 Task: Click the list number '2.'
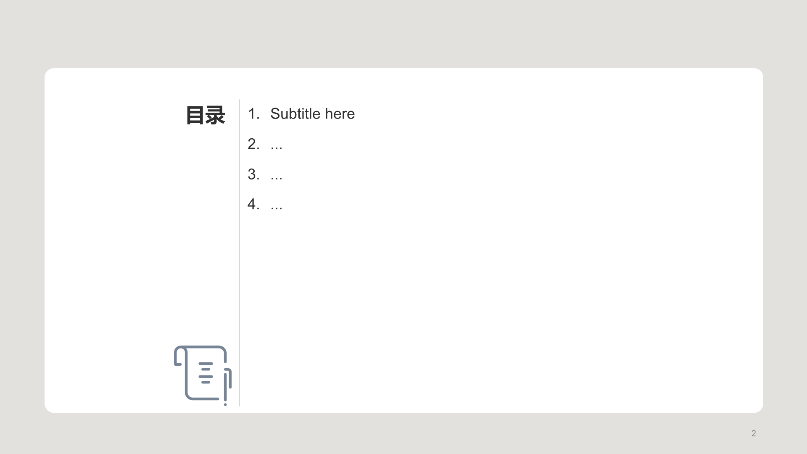coord(253,144)
